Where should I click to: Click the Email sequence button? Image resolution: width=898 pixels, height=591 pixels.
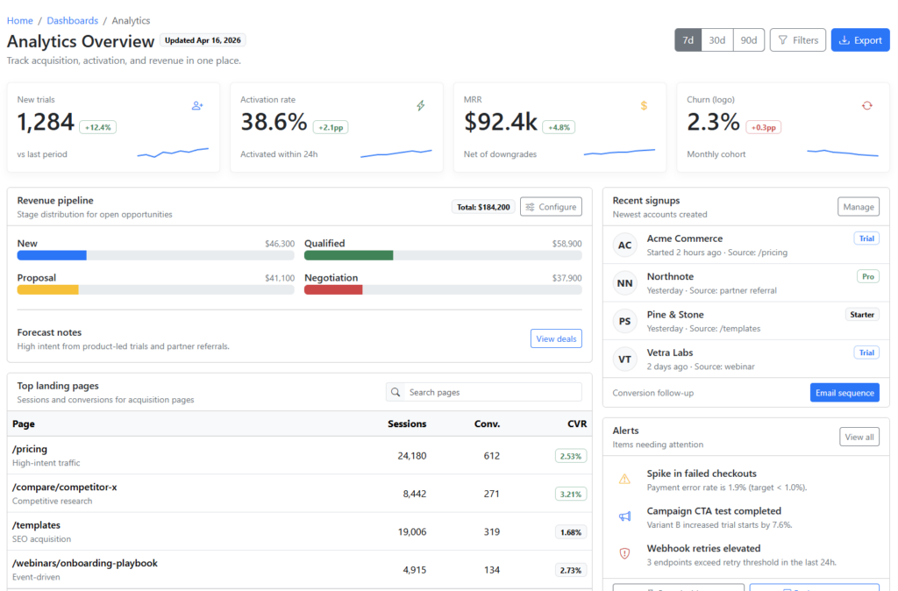pyautogui.click(x=844, y=393)
